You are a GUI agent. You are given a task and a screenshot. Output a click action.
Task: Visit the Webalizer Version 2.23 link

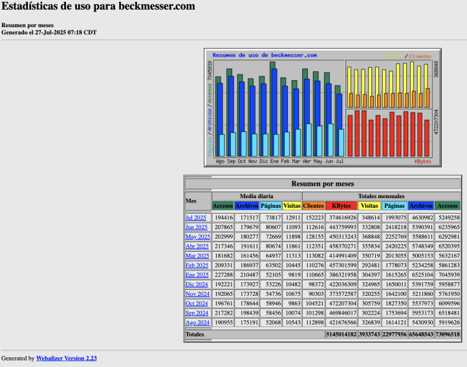point(66,358)
